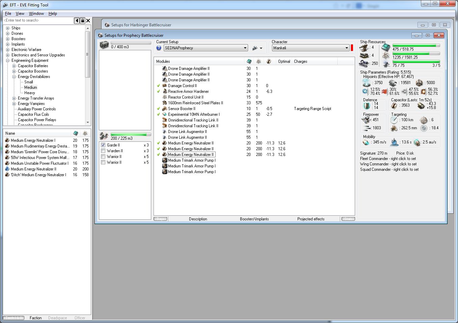Click the search text field

38,21
